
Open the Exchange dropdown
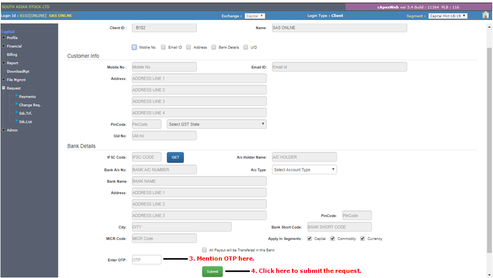[x=255, y=16]
